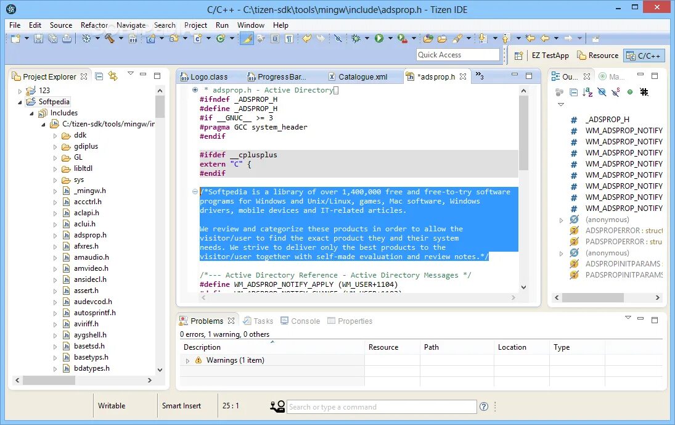The height and width of the screenshot is (425, 675).
Task: Click the editor vertical scrollbar thumb
Action: click(x=523, y=133)
